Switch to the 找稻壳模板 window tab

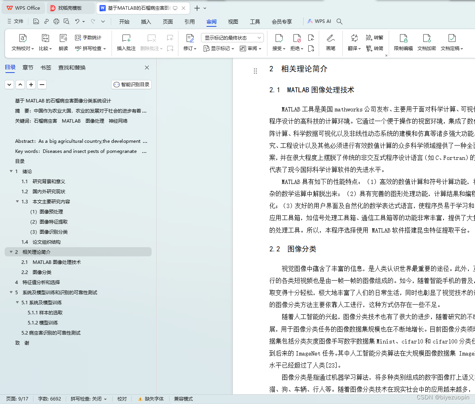coord(70,8)
